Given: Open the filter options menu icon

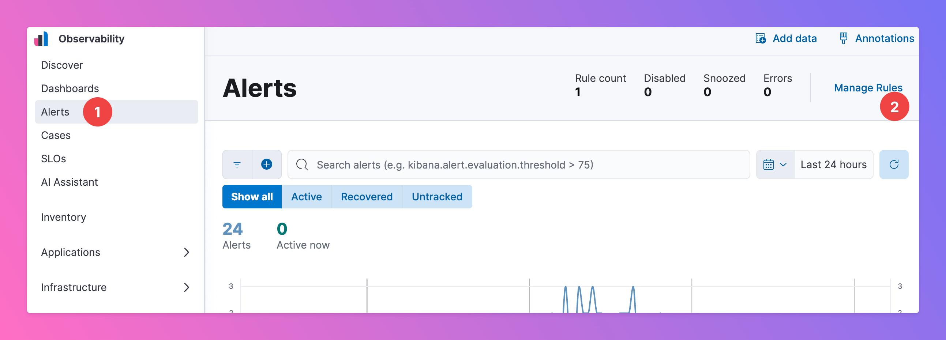Looking at the screenshot, I should click(x=237, y=165).
